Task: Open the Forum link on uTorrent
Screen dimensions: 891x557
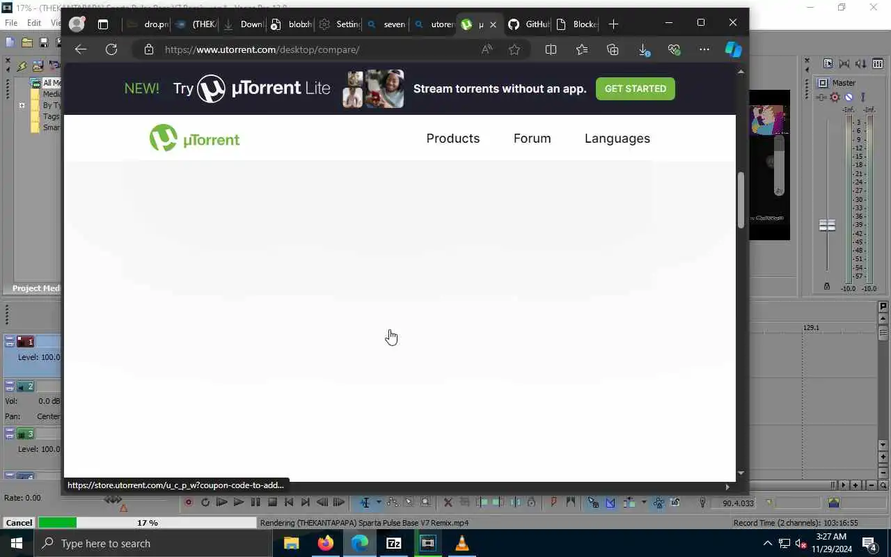Action: (533, 139)
